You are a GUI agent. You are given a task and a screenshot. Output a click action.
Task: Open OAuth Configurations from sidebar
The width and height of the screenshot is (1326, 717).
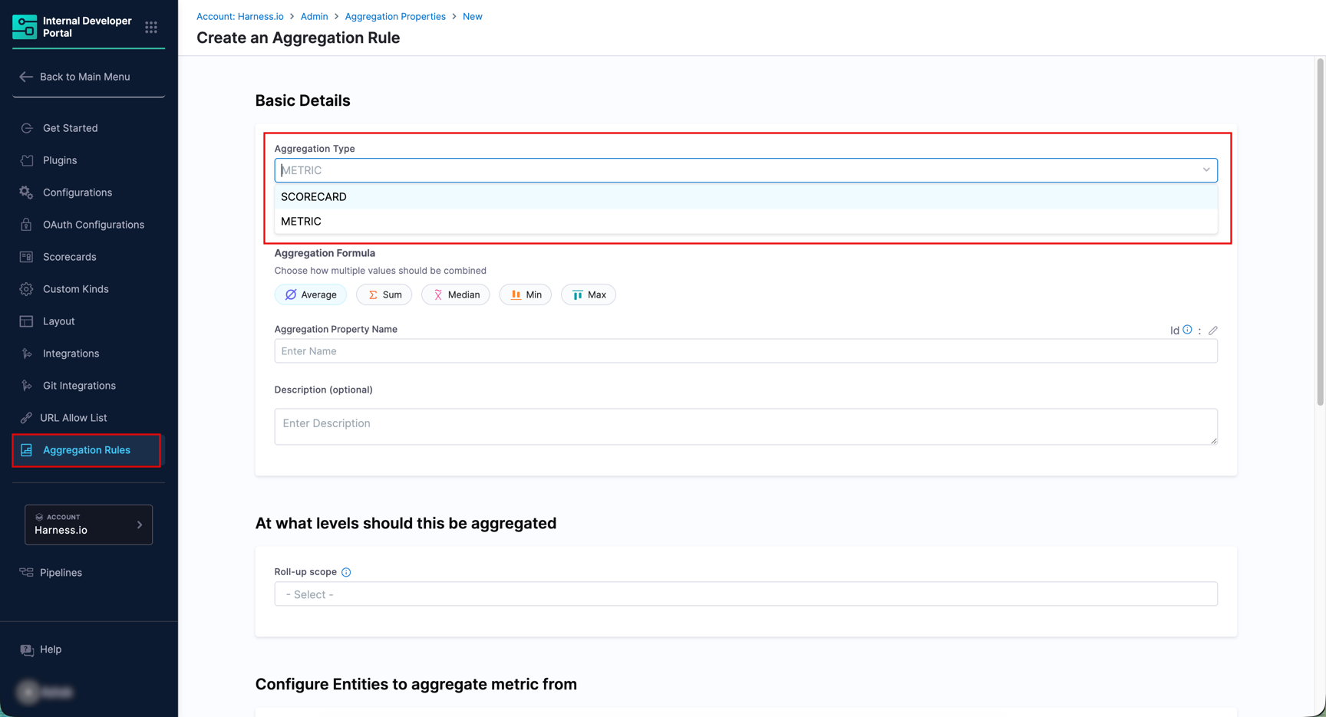pyautogui.click(x=25, y=224)
